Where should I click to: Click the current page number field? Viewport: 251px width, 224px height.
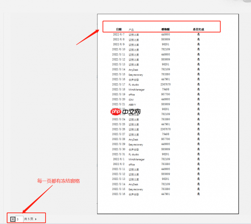19,219
